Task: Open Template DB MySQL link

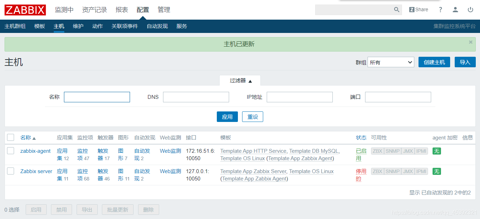Action: pos(314,151)
